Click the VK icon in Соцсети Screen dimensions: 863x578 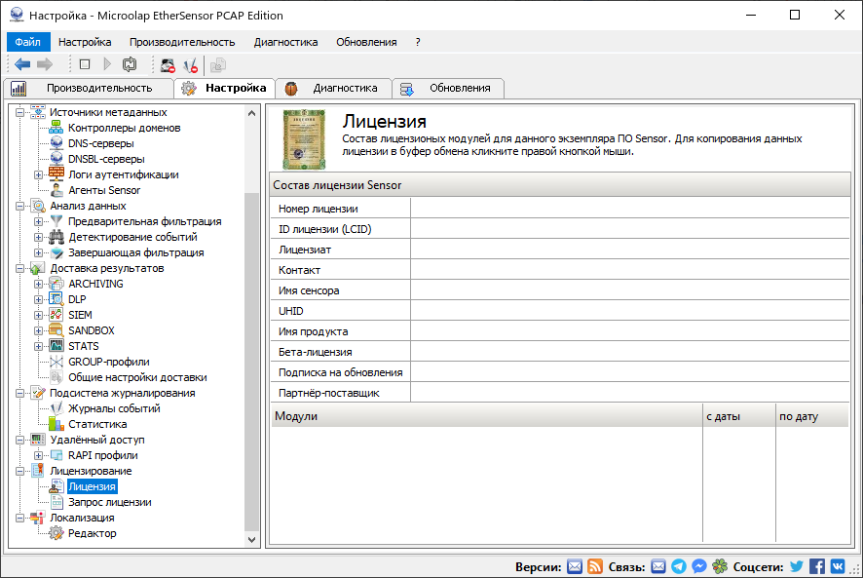[839, 565]
